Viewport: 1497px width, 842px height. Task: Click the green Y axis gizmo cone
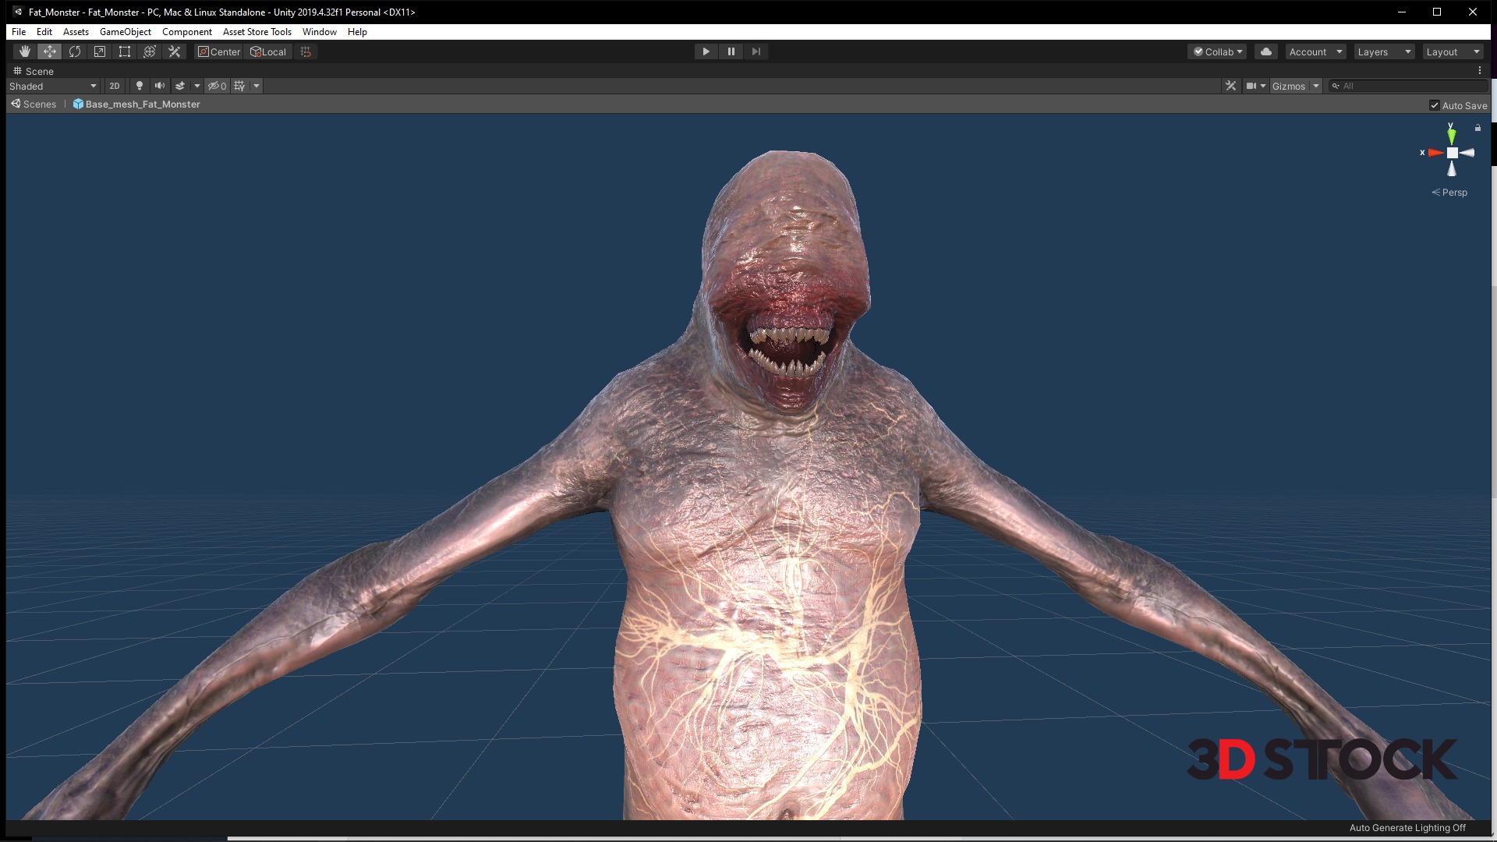coord(1451,136)
